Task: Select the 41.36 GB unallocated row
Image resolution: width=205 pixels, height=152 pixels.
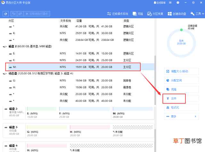Action: 81,27
